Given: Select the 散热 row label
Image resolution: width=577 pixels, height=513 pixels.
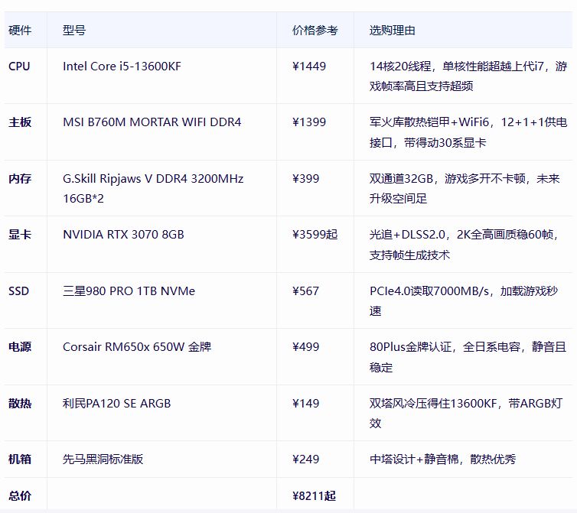Looking at the screenshot, I should 20,404.
